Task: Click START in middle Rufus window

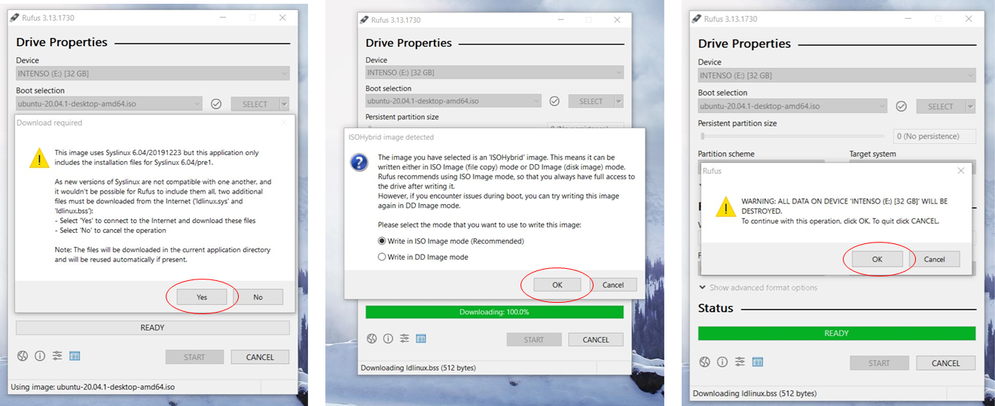Action: coord(534,340)
